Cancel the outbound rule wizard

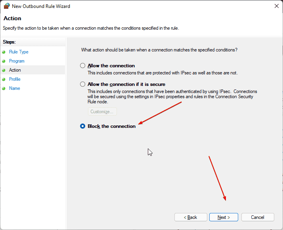coord(258,217)
